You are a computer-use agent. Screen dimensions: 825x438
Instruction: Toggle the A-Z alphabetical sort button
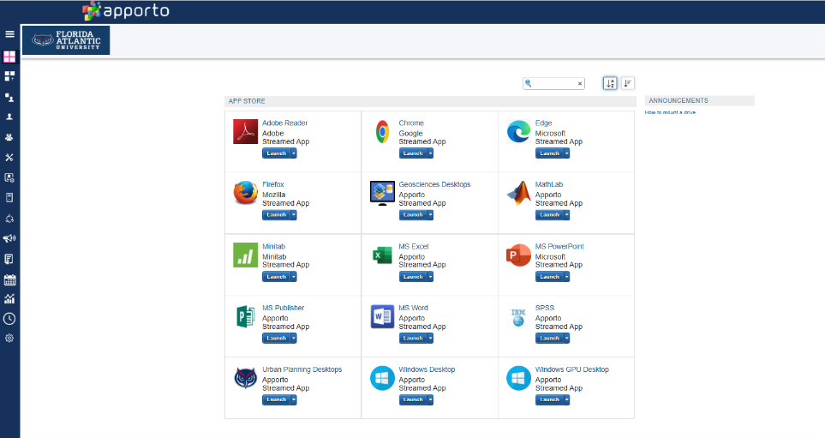pos(610,83)
